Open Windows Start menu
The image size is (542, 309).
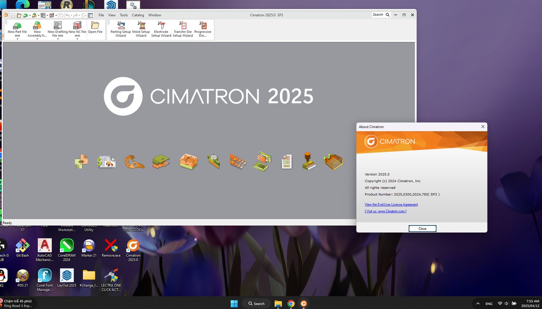click(x=234, y=304)
